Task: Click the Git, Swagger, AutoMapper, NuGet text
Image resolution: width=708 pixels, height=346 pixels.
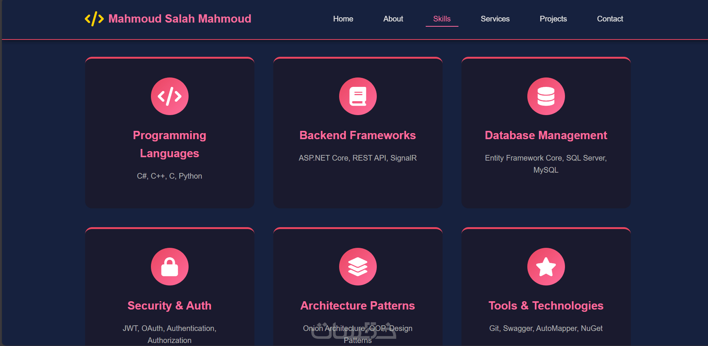Action: [546, 328]
